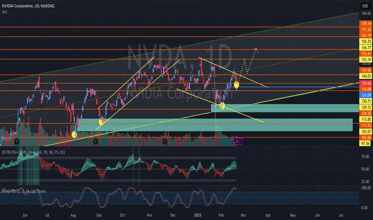
Task: Select the Stoch RSI indicator legend
Action: point(24,191)
